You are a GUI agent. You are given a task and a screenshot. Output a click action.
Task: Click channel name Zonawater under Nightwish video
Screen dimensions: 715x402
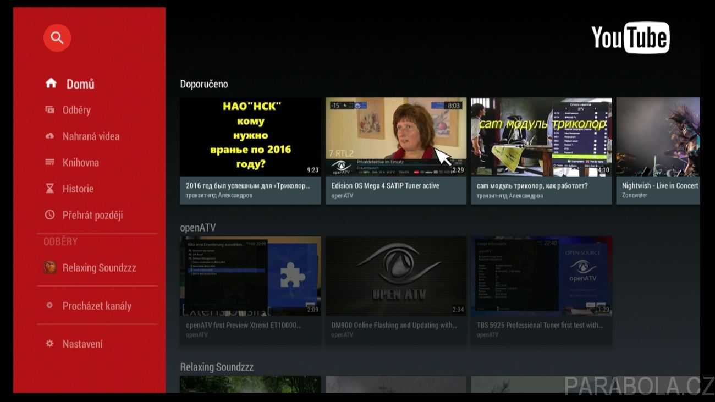point(635,195)
